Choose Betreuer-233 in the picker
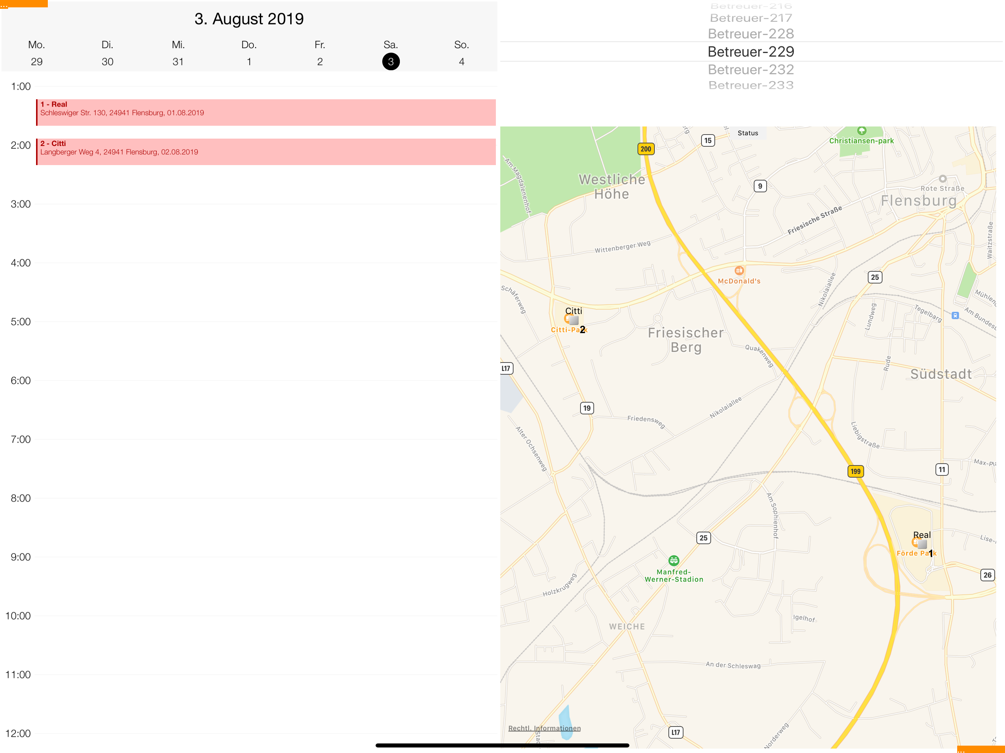 click(x=751, y=85)
